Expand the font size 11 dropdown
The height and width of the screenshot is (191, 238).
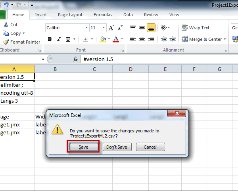click(104, 28)
